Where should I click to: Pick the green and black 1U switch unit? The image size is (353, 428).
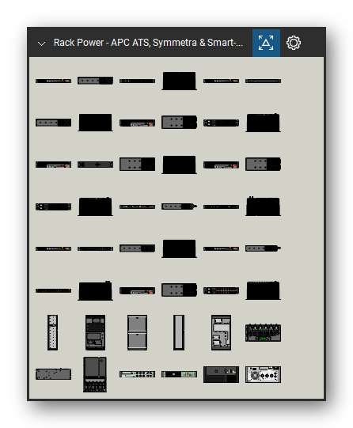tap(179, 374)
